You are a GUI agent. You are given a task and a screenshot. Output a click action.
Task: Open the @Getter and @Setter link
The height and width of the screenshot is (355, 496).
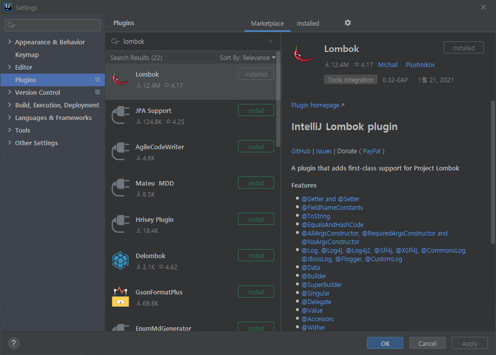330,199
